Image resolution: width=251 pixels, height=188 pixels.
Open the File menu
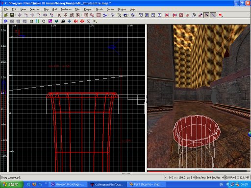(x=6, y=9)
